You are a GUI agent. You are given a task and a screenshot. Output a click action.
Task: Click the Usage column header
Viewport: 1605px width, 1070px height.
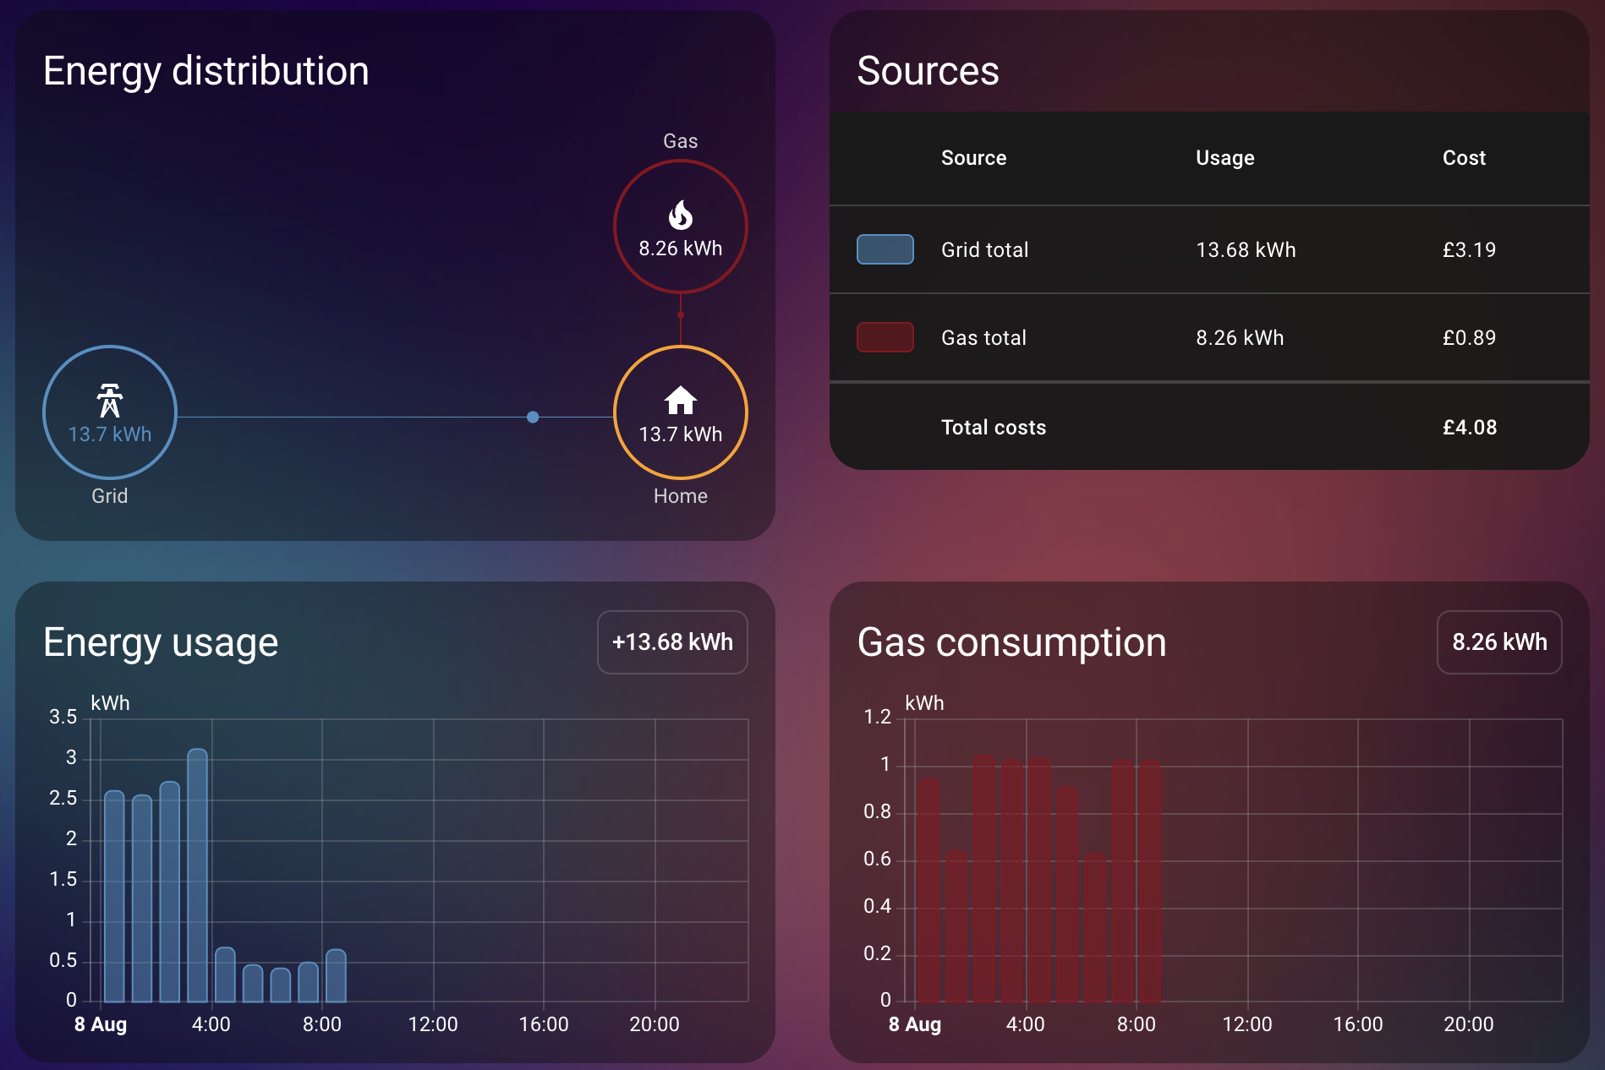coord(1224,158)
